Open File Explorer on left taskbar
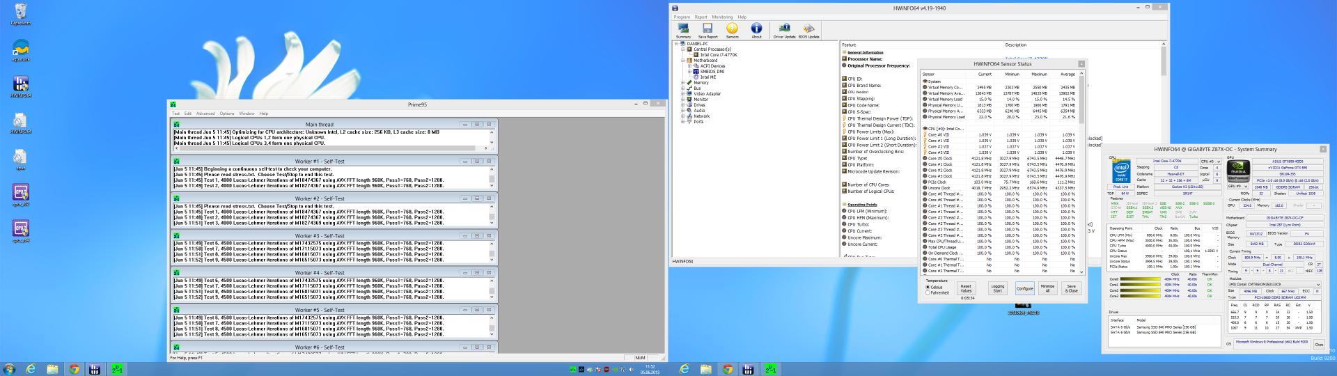This screenshot has width=1337, height=376. (53, 369)
